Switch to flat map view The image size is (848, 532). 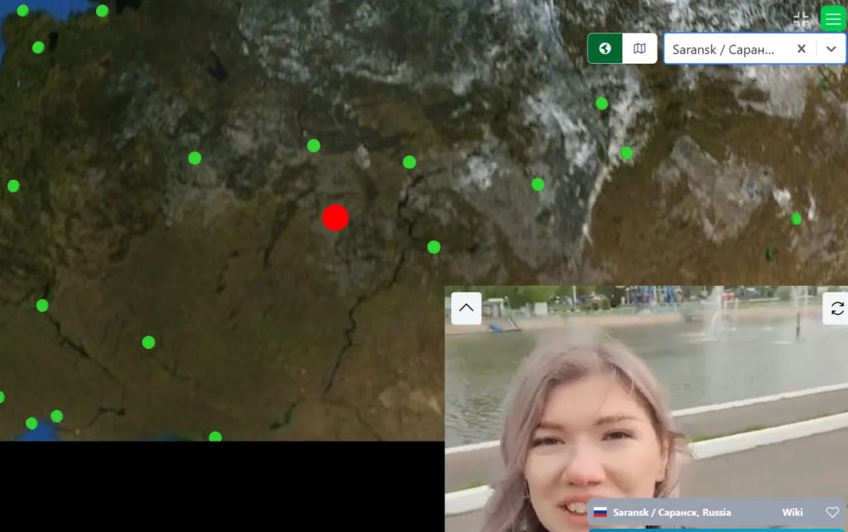coord(640,49)
